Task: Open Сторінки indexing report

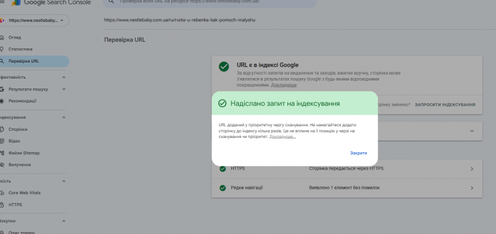Action: pos(17,130)
